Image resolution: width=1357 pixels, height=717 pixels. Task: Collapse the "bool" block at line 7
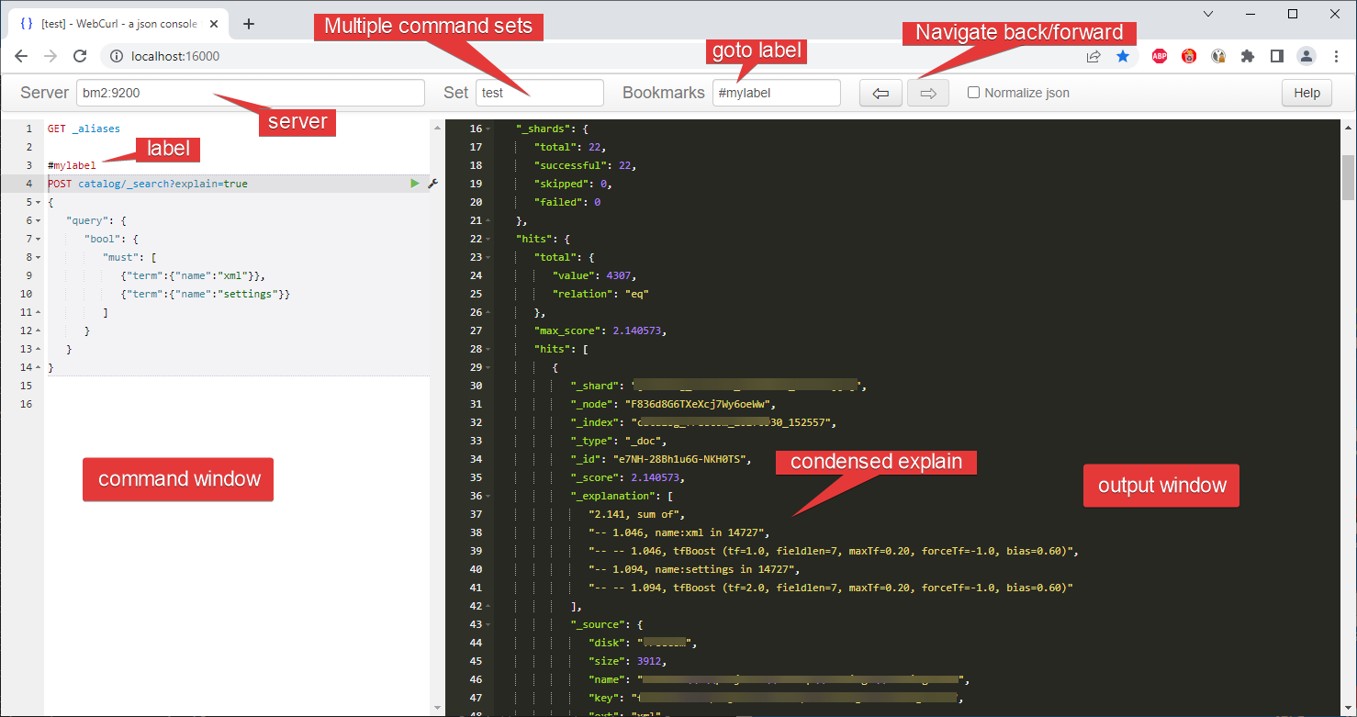pos(39,239)
